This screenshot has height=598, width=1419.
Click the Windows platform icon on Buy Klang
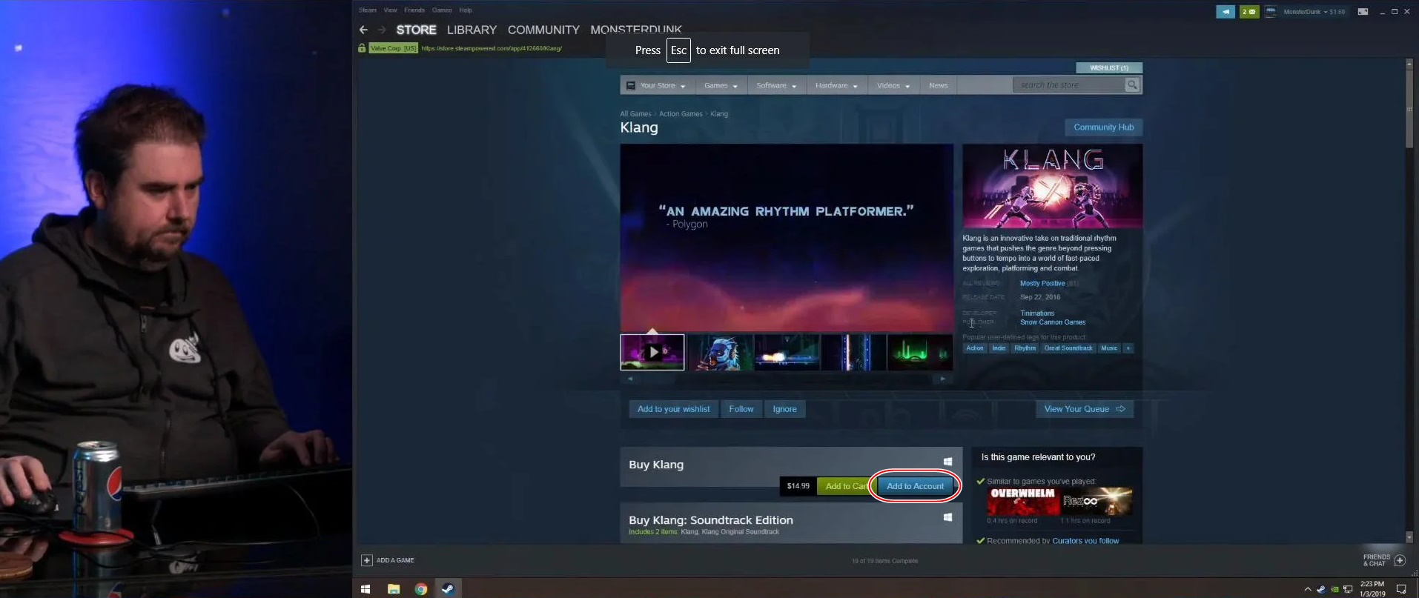click(947, 462)
